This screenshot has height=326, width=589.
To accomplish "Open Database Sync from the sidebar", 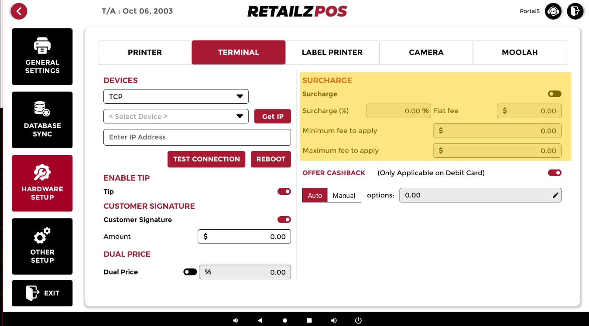I will 42,120.
